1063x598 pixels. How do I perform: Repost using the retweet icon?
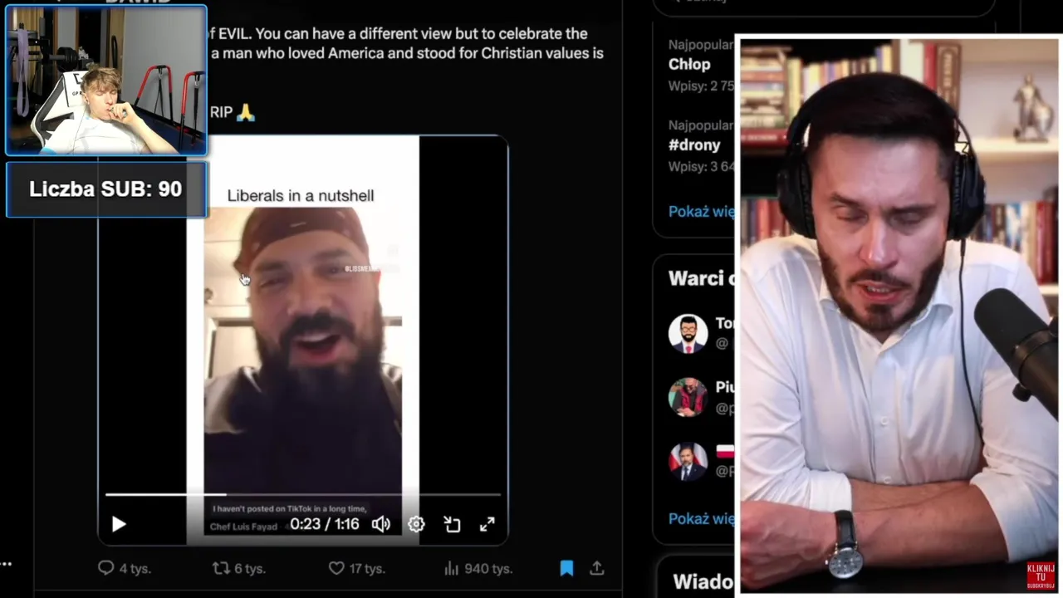(221, 568)
